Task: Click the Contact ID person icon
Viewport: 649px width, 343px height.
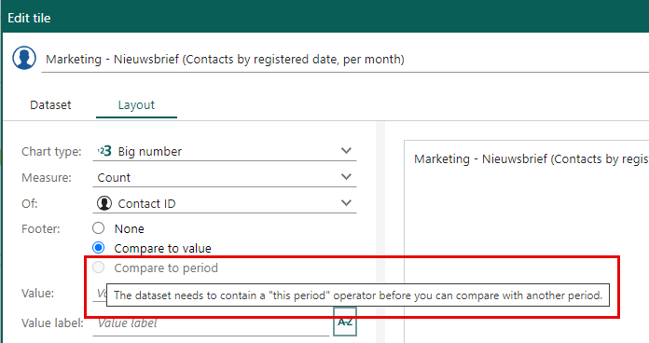Action: click(104, 203)
